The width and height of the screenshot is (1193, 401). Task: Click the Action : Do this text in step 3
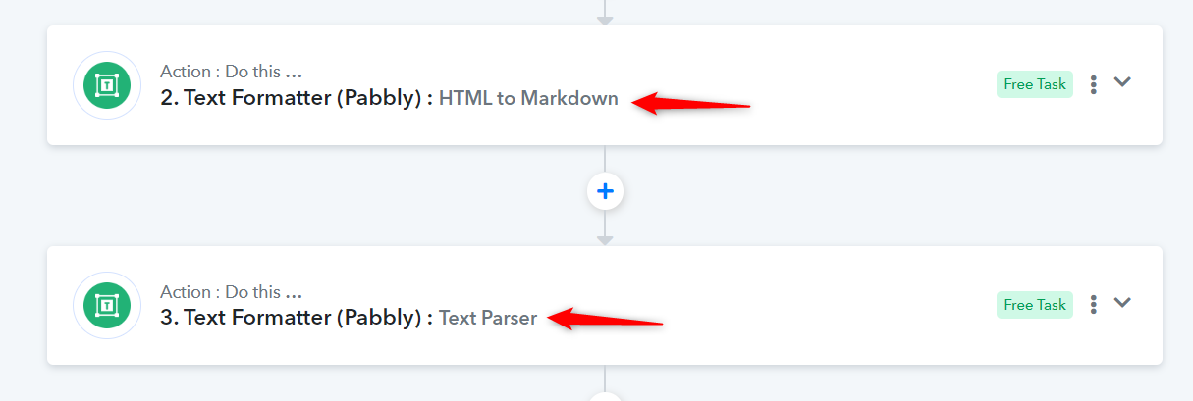point(231,292)
